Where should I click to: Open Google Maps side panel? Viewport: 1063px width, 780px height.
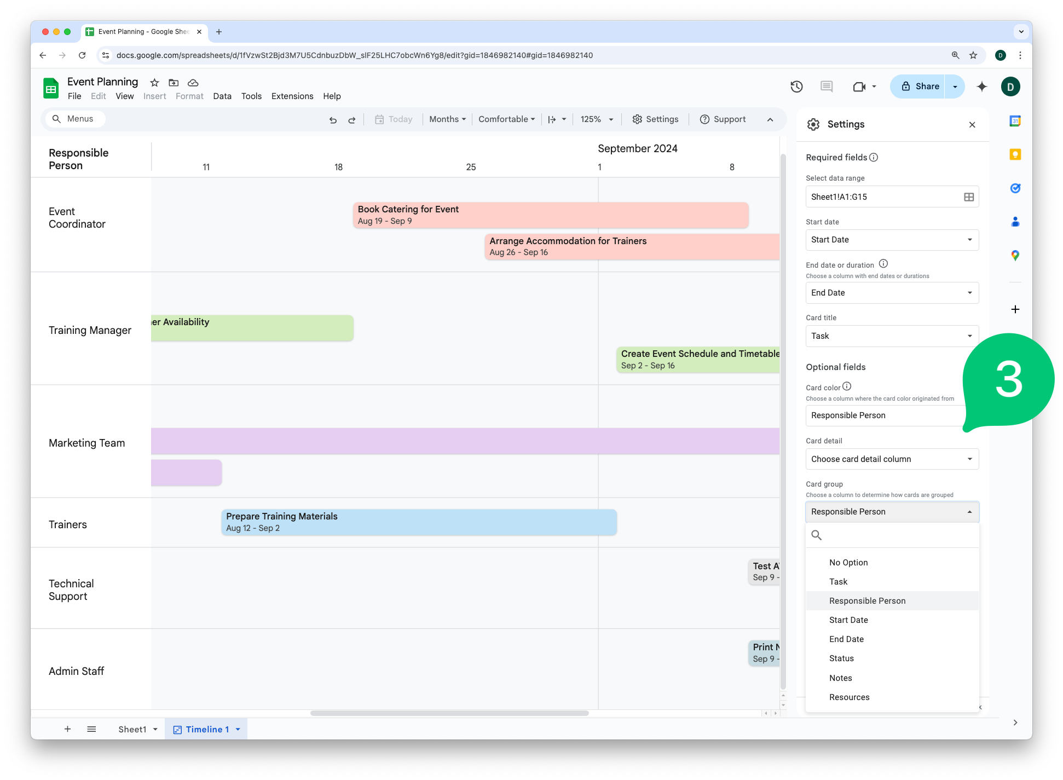[1015, 255]
